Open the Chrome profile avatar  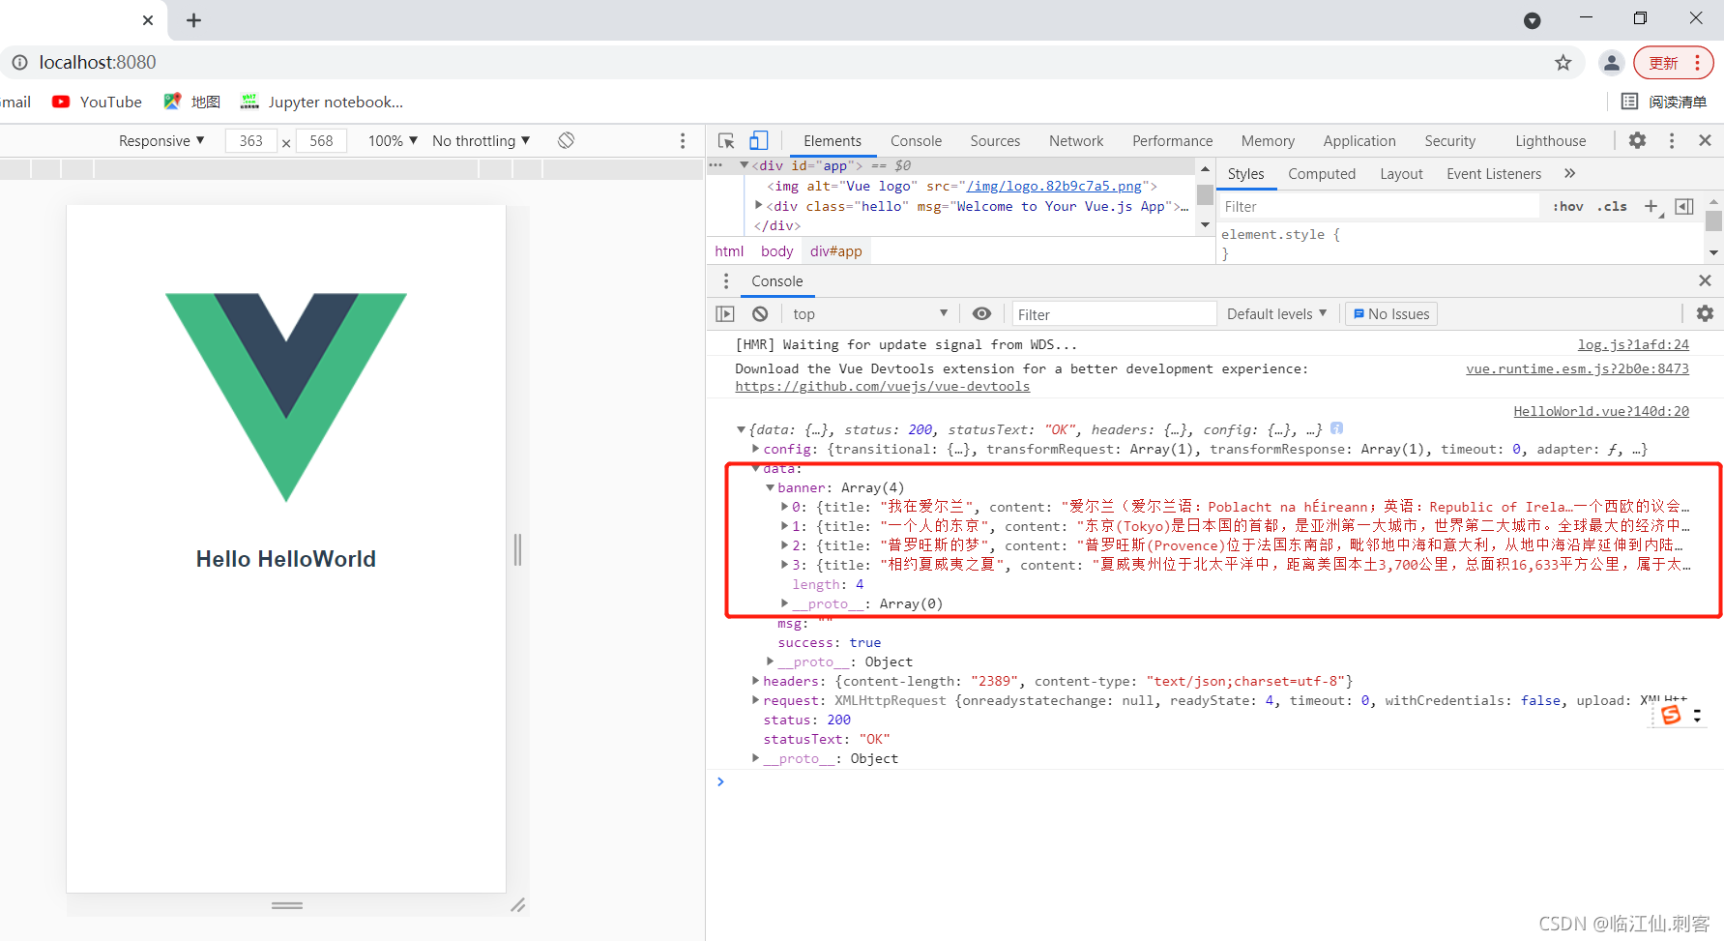tap(1611, 63)
